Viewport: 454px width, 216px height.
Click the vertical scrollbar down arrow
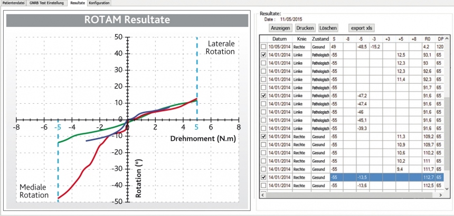coord(446,189)
